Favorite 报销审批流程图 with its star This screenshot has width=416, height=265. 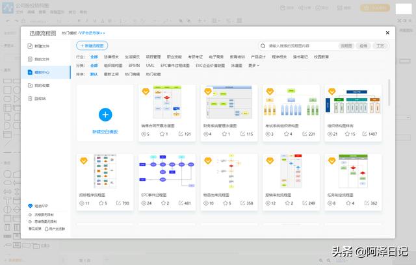(287, 203)
